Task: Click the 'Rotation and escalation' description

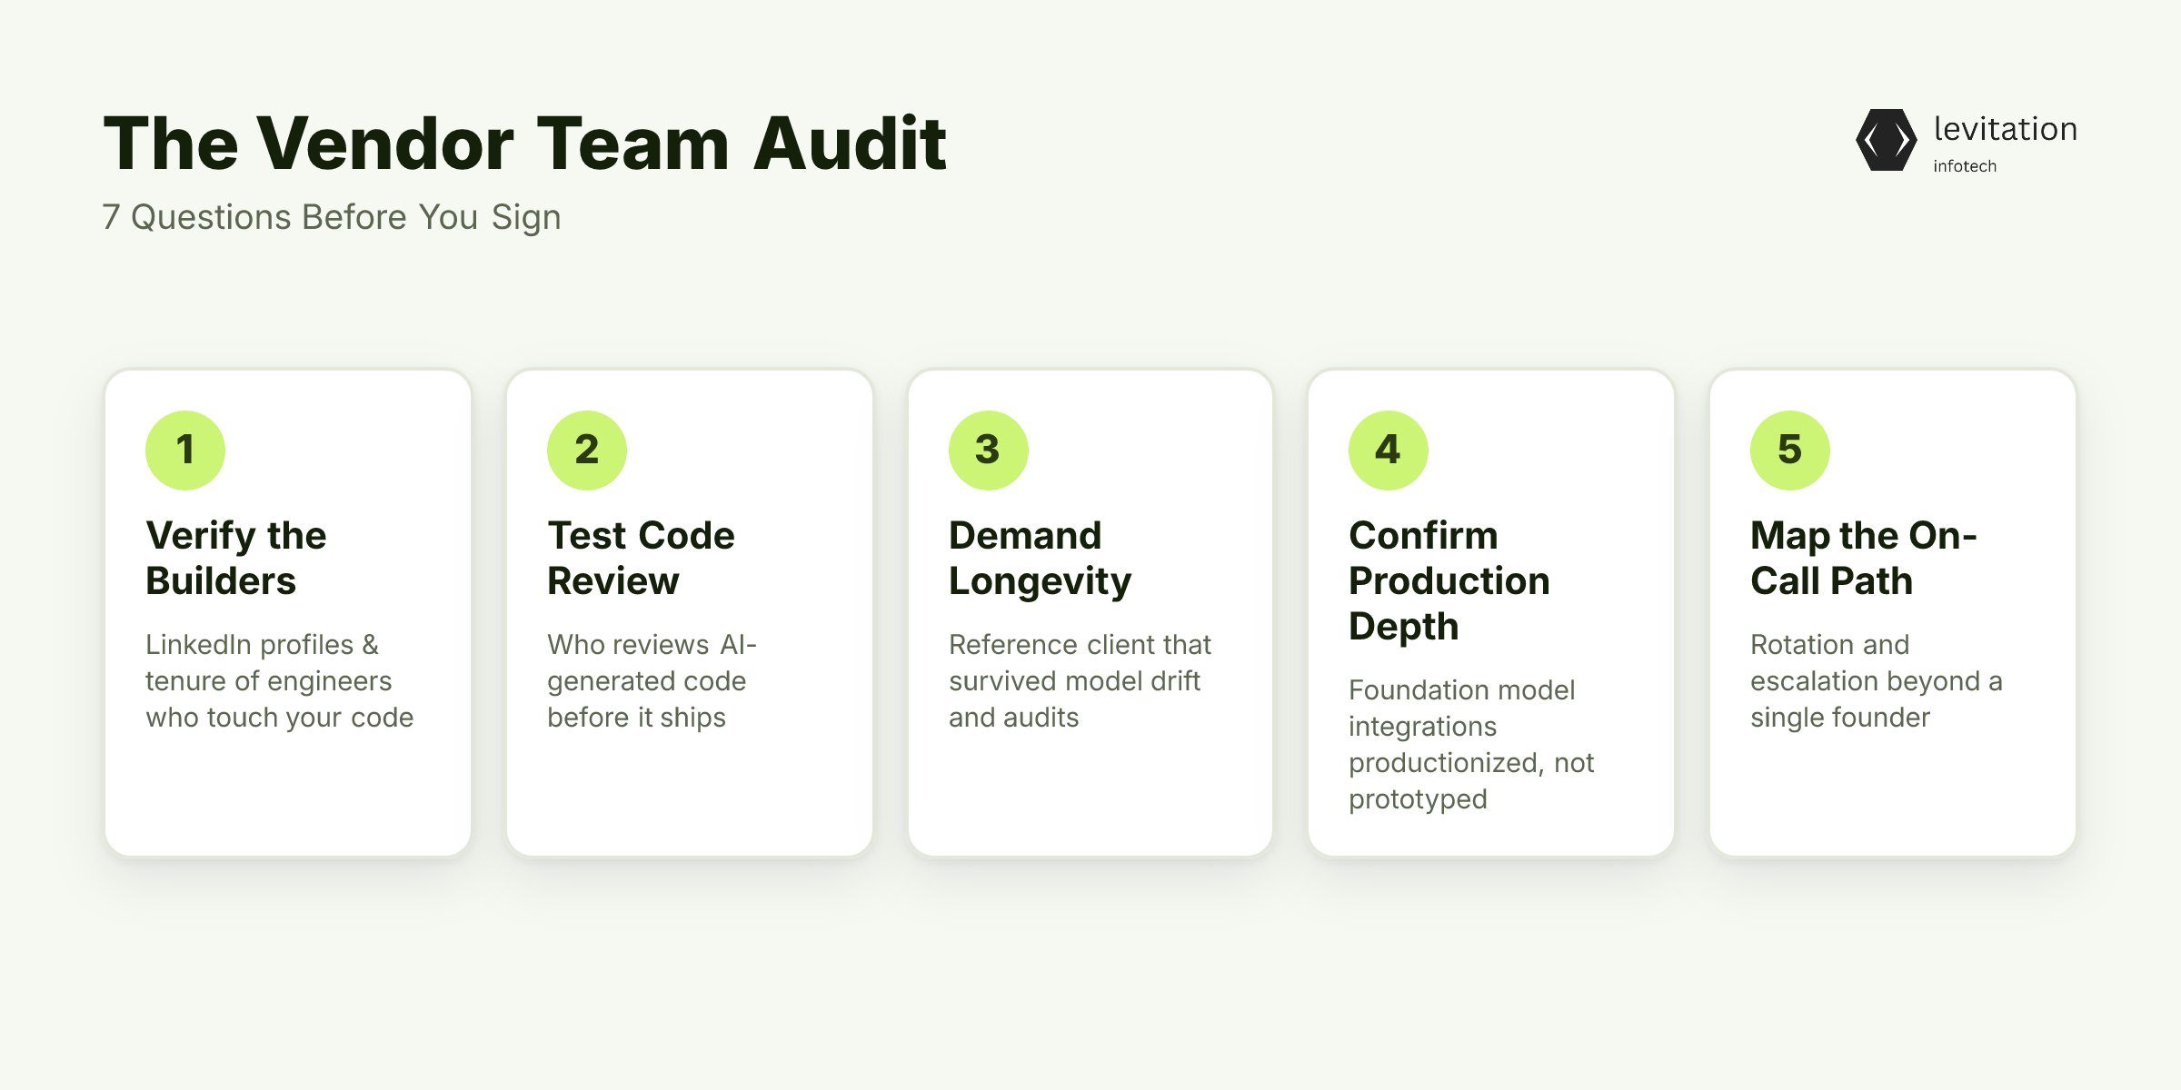Action: pyautogui.click(x=1877, y=681)
